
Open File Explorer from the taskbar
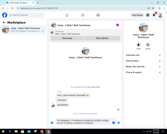click(x=16, y=131)
